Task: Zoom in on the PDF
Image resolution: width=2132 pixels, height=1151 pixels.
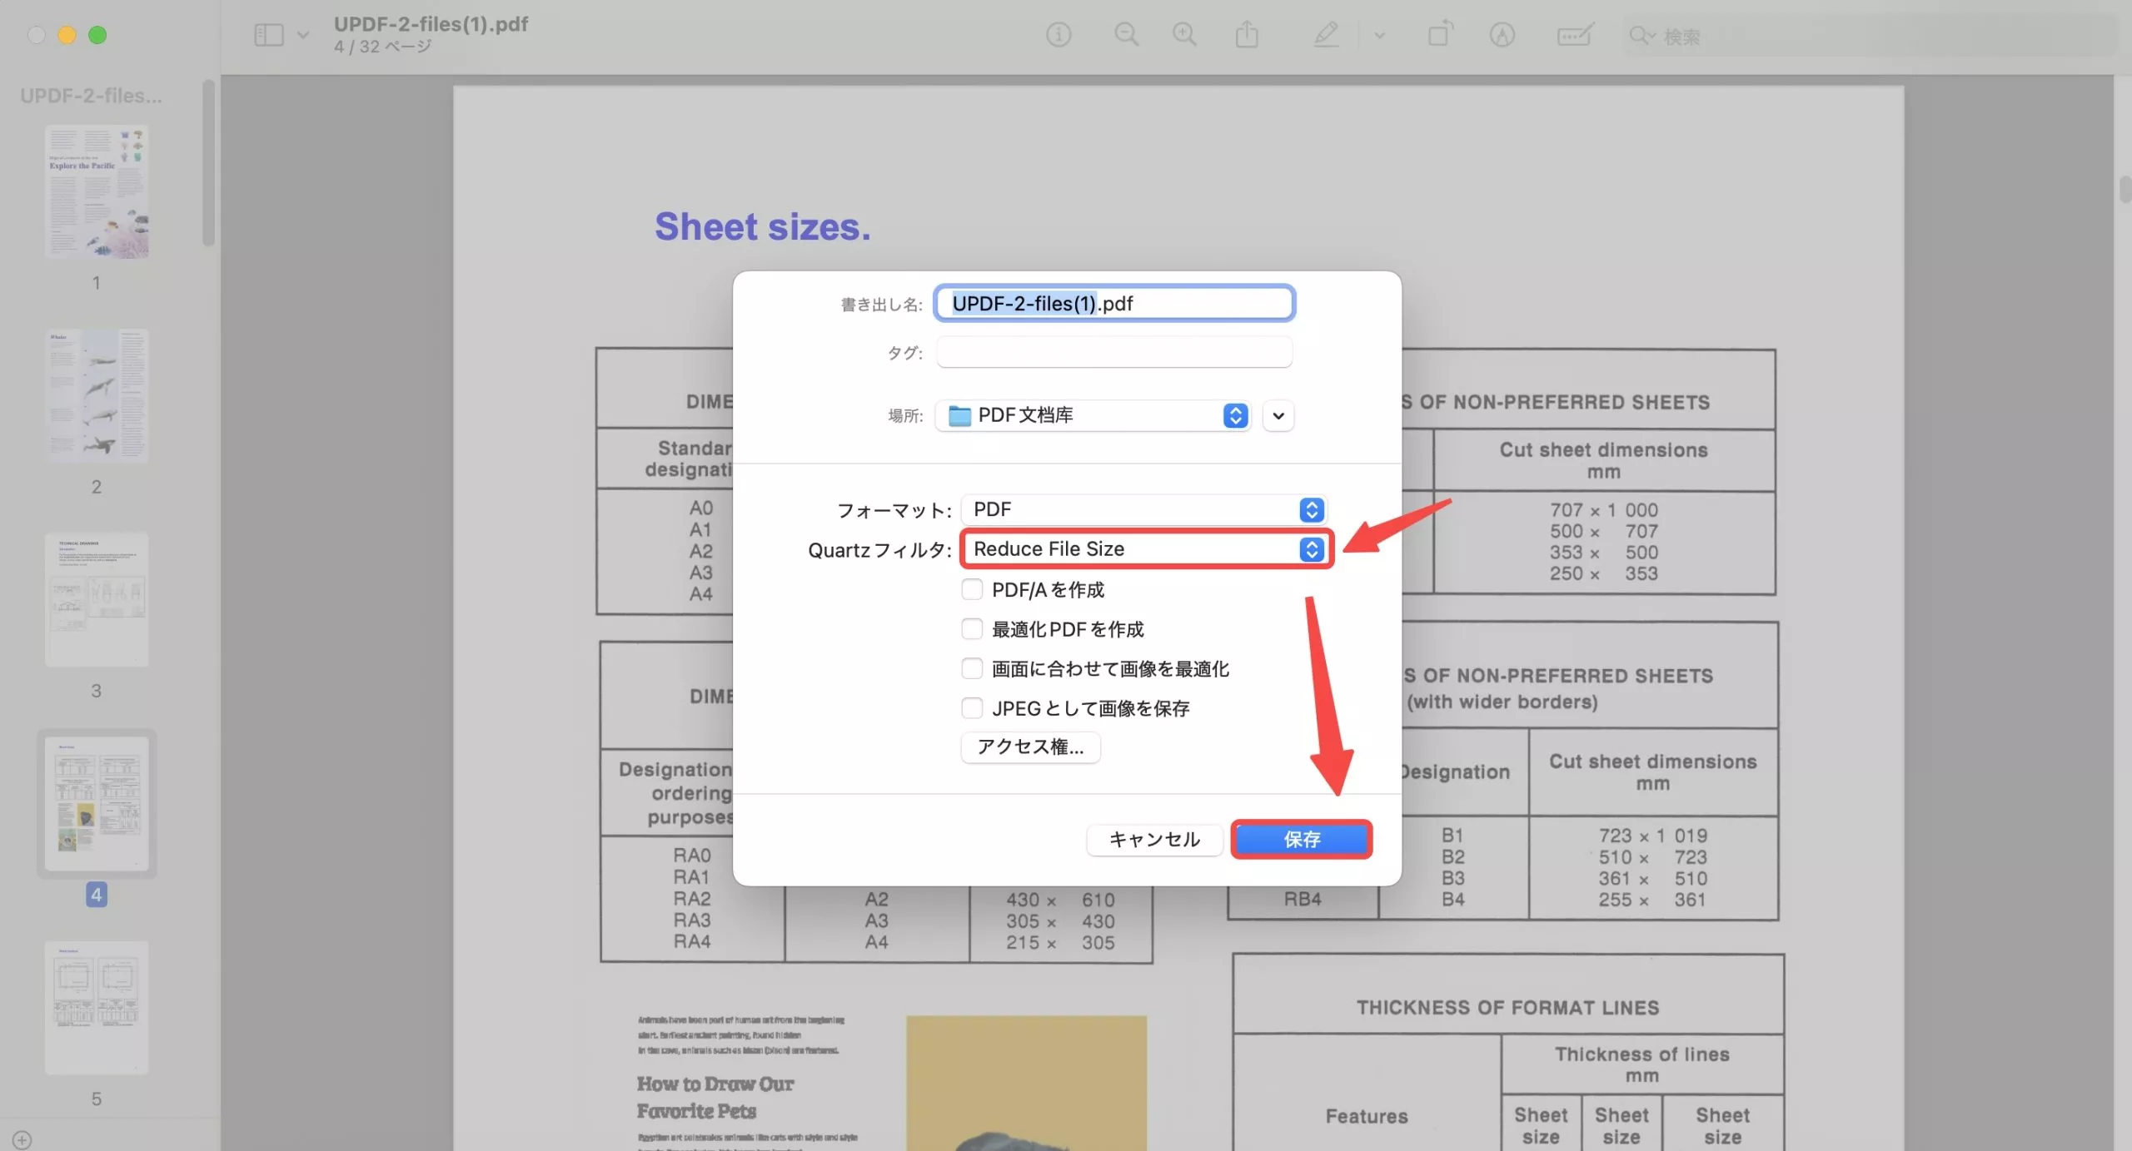Action: pos(1184,34)
